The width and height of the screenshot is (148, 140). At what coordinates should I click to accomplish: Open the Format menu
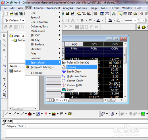(x=115, y=8)
